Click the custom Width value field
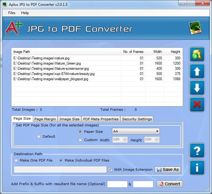Image resolution: width=212 pixels, height=194 pixels. coord(118,140)
